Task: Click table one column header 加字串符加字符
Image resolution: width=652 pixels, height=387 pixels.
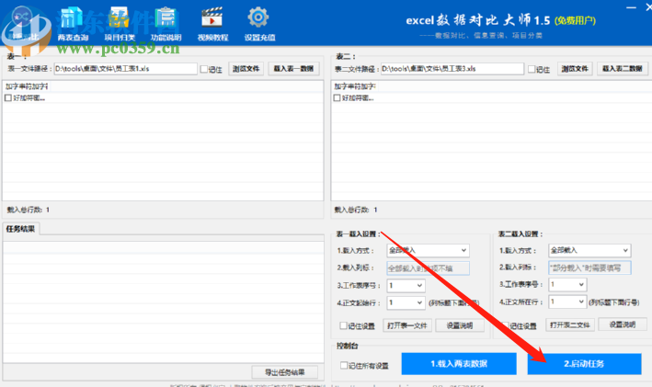Action: click(x=27, y=86)
